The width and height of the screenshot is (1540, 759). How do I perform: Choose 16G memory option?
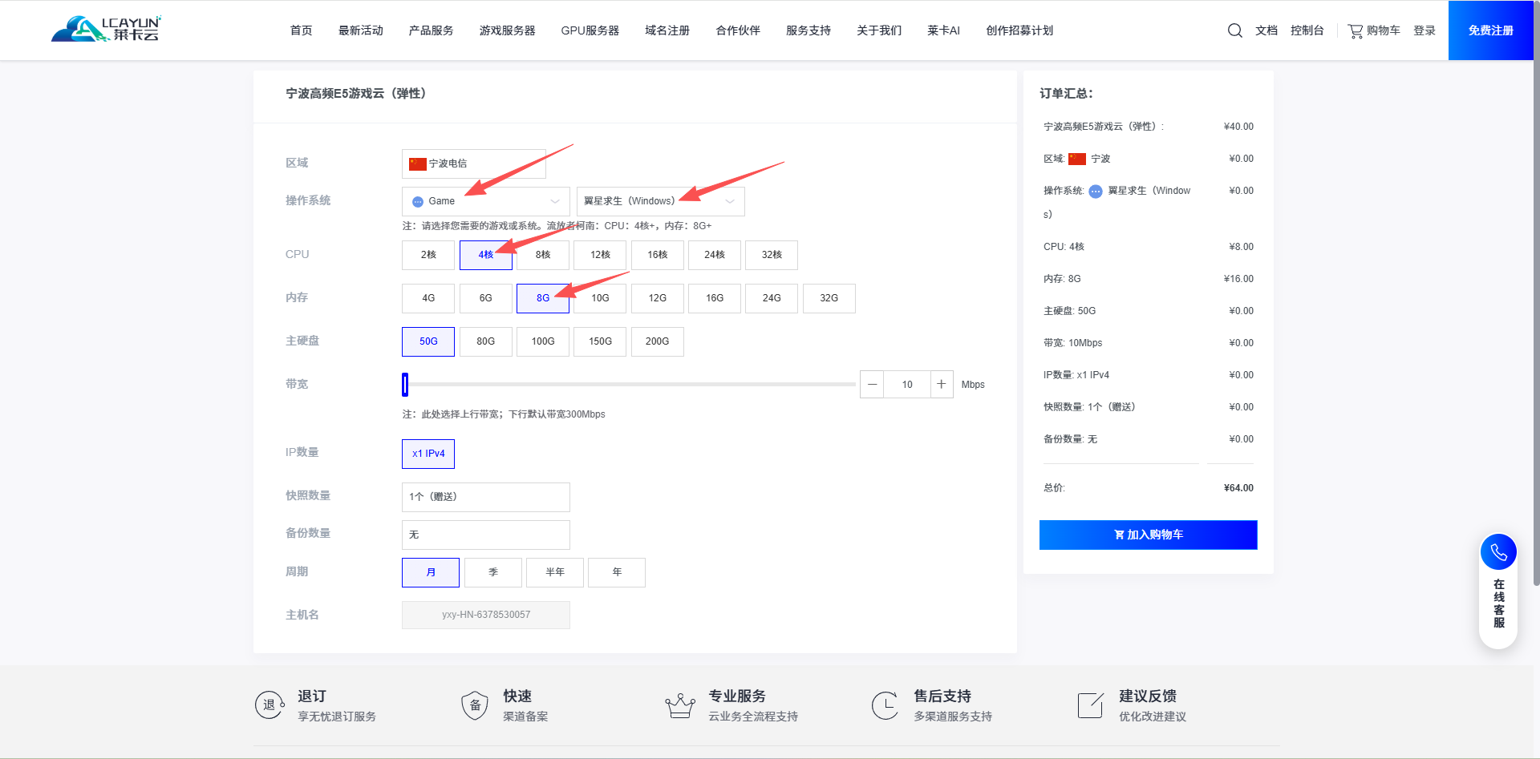(714, 298)
